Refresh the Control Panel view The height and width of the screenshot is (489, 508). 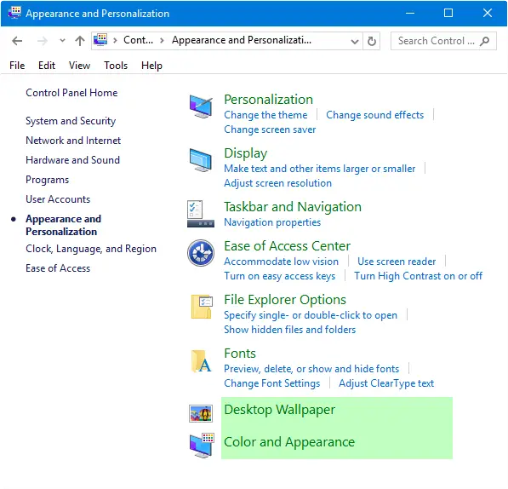tap(372, 41)
